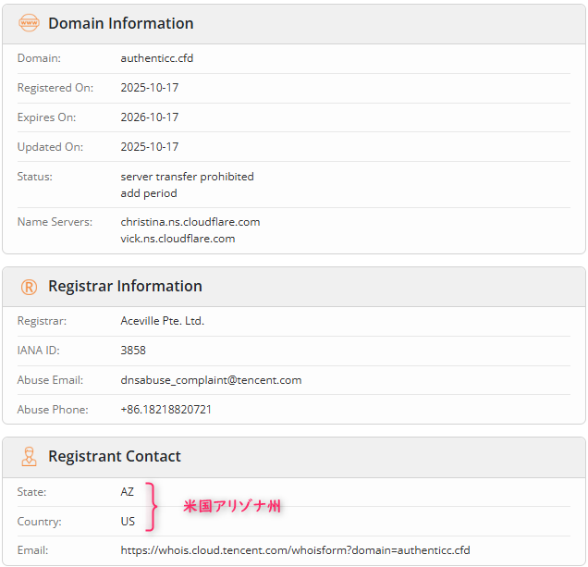The width and height of the screenshot is (588, 567).
Task: Click the vick.ns.cloudflare.com name server
Action: coord(178,239)
